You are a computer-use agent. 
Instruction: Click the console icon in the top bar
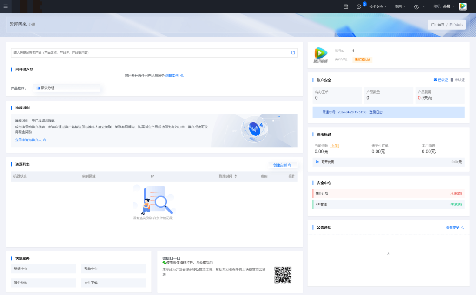point(346,6)
